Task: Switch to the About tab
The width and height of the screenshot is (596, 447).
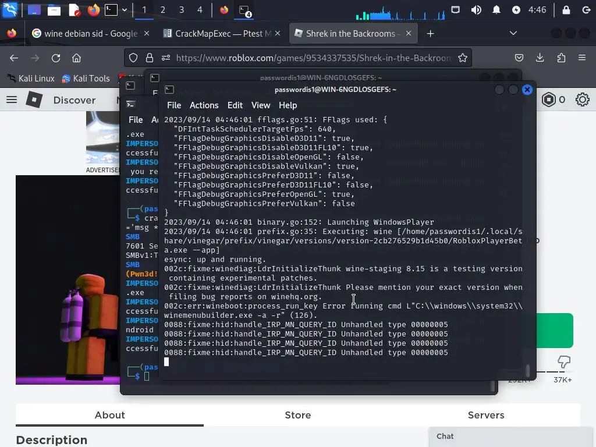Action: tap(109, 415)
